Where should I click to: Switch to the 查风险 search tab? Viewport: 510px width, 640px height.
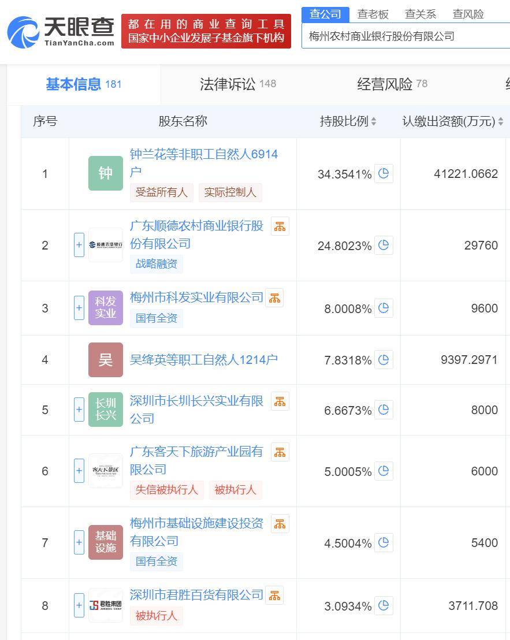[x=468, y=14]
